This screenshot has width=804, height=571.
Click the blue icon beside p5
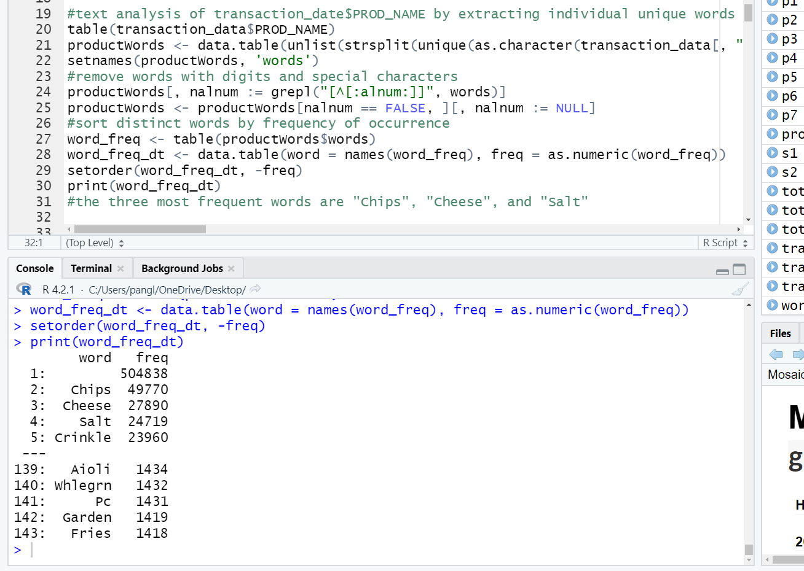point(773,77)
